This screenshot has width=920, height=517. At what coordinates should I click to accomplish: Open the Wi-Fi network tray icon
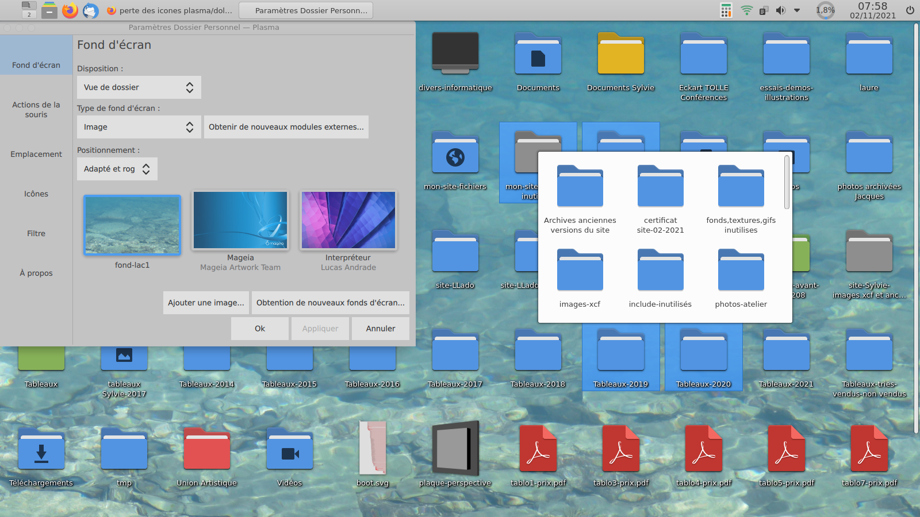point(746,10)
